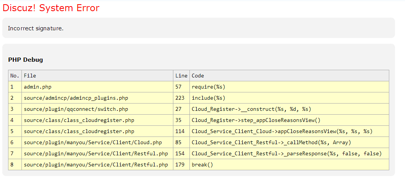Click the 'Incorrect signature.' error message
This screenshot has width=405, height=181.
click(36, 28)
